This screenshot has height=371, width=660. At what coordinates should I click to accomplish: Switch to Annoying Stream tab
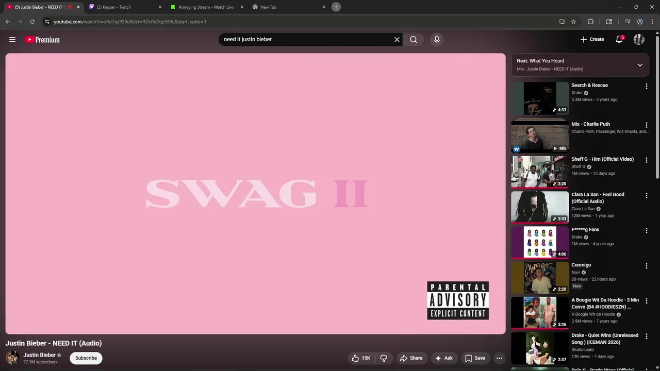(x=206, y=7)
